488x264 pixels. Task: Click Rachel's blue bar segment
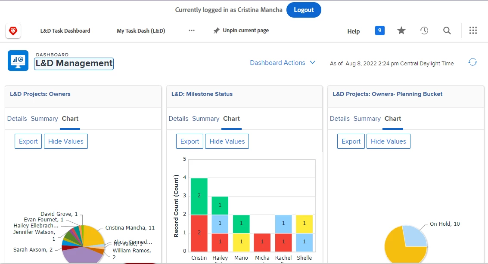pos(283,224)
